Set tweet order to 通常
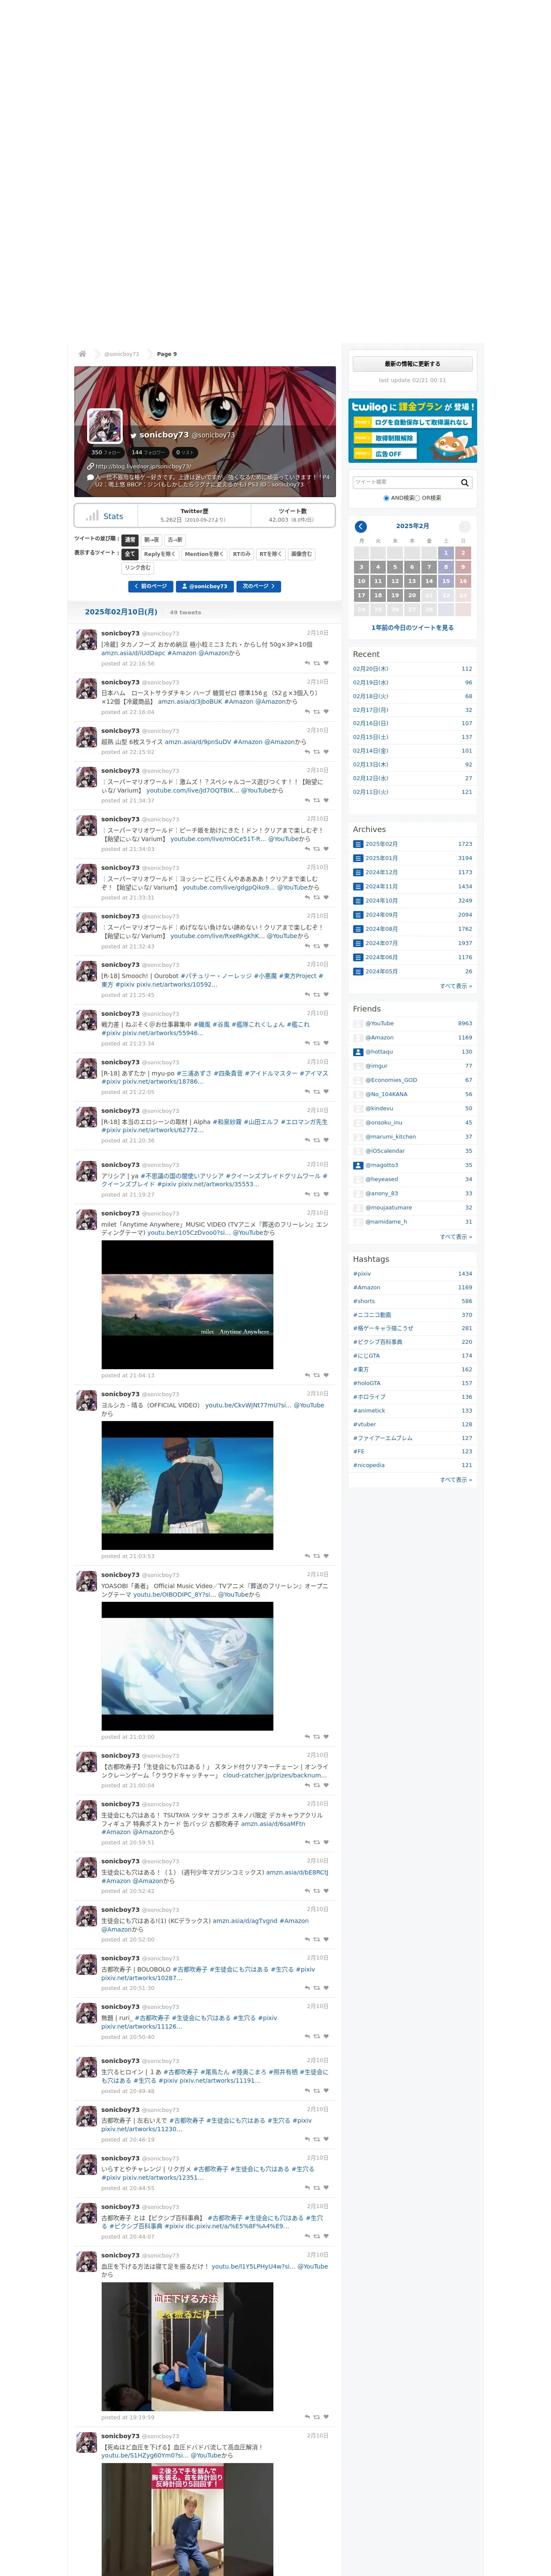551x2576 pixels. tap(130, 540)
